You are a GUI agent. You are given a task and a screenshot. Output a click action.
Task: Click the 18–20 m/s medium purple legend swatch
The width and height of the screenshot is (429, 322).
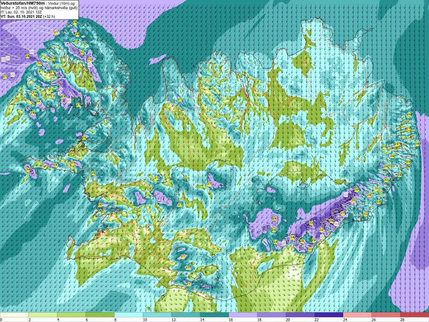pyautogui.click(x=271, y=315)
